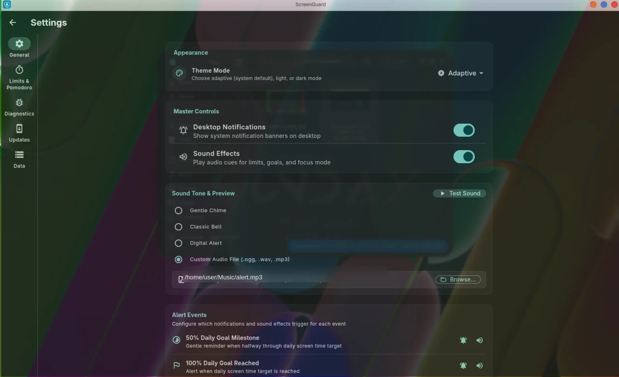Click the ScreenGuard shield icon in the title bar
Image resolution: width=619 pixels, height=377 pixels.
(7, 4)
